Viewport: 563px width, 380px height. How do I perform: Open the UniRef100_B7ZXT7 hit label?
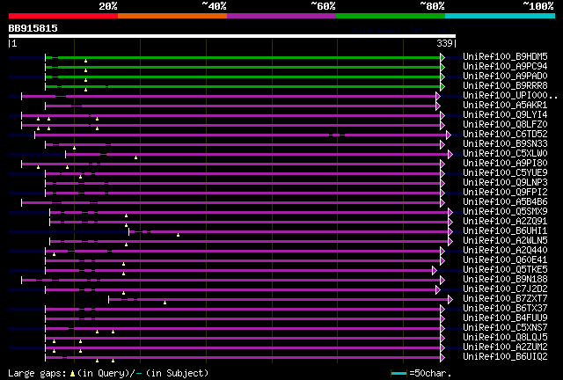coord(505,299)
